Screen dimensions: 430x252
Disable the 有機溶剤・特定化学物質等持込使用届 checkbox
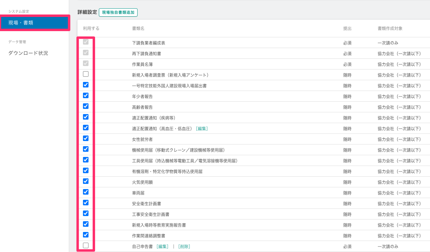[x=86, y=170]
